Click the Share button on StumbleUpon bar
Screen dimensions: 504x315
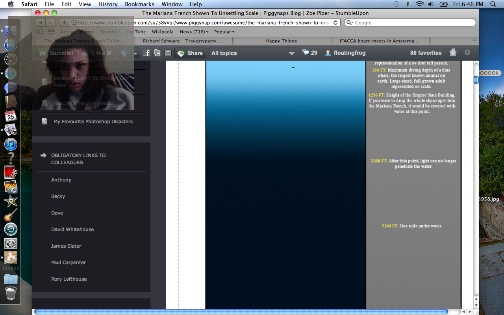point(190,53)
